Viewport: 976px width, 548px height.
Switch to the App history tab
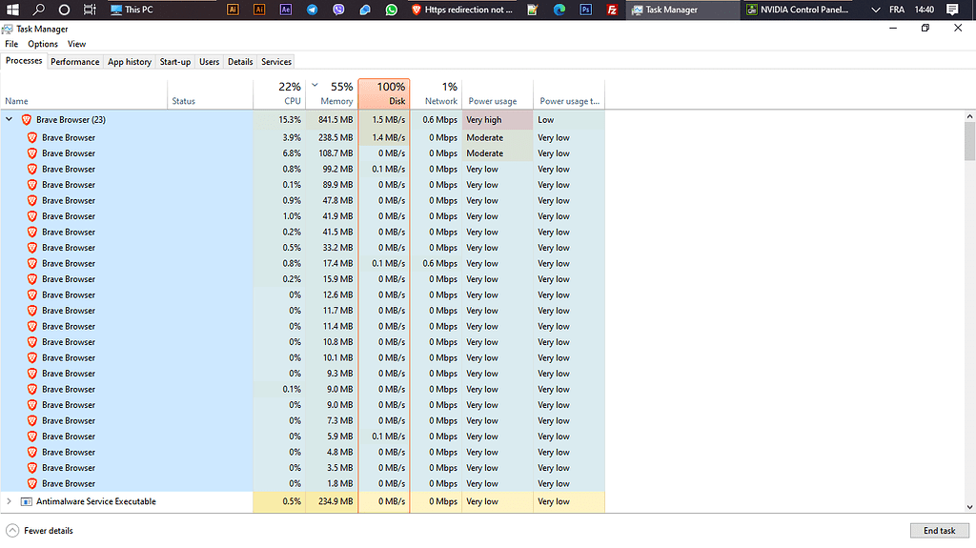130,62
